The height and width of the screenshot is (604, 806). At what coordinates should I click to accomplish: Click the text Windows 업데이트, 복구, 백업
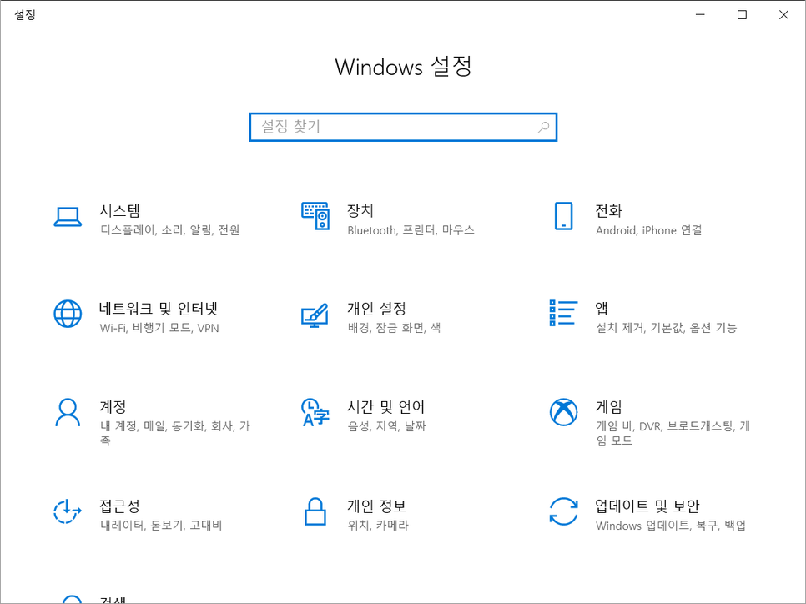671,525
